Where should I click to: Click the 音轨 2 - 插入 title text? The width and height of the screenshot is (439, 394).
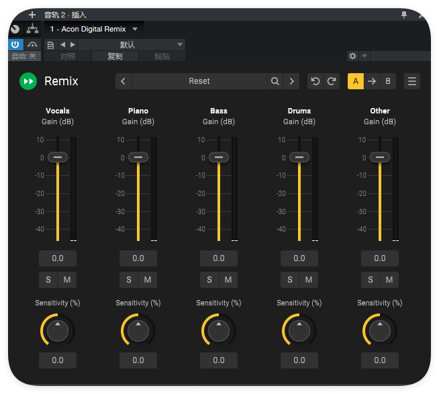tap(65, 15)
